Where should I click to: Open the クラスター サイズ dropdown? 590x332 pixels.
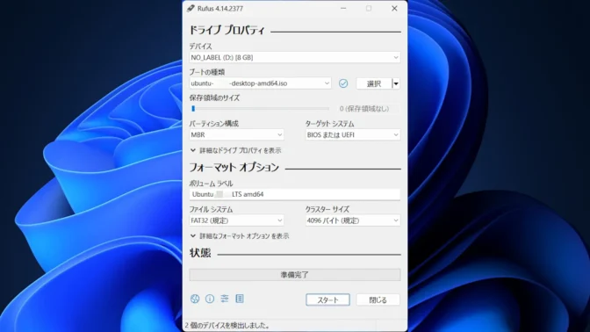tap(353, 220)
